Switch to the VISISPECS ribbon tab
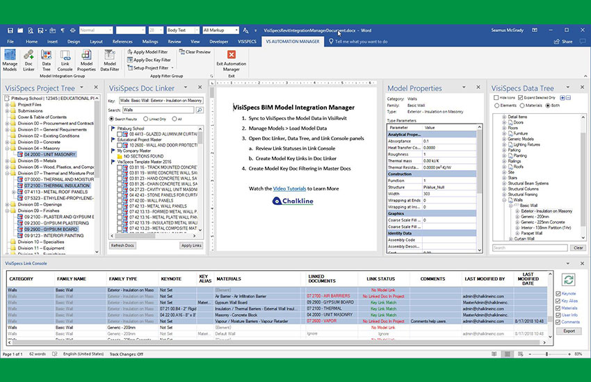 point(246,42)
